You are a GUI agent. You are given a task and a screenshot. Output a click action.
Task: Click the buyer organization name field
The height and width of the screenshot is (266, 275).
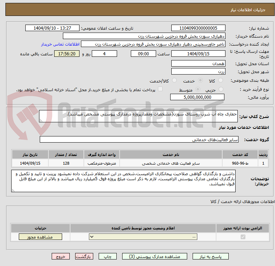coord(144,36)
